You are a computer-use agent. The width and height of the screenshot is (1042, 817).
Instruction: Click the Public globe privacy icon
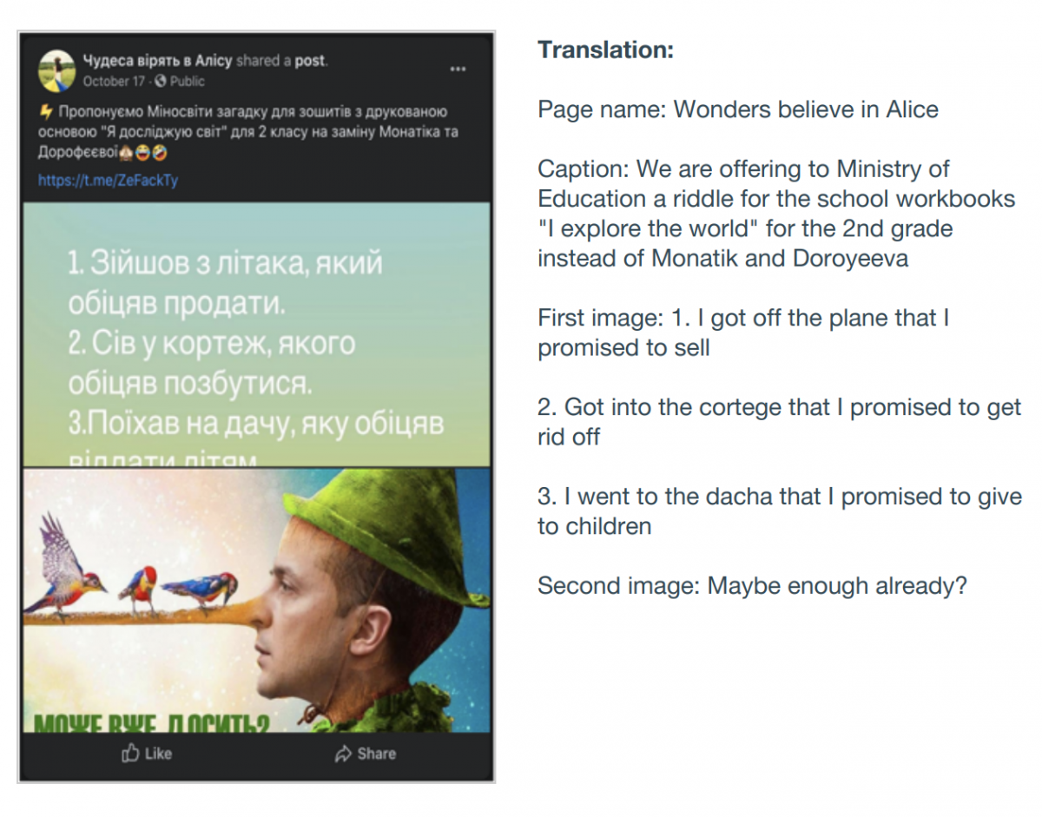[x=159, y=81]
